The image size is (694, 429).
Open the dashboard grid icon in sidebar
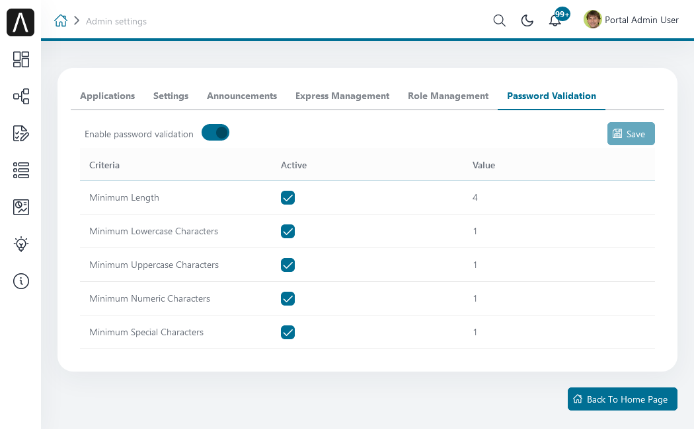(x=20, y=59)
